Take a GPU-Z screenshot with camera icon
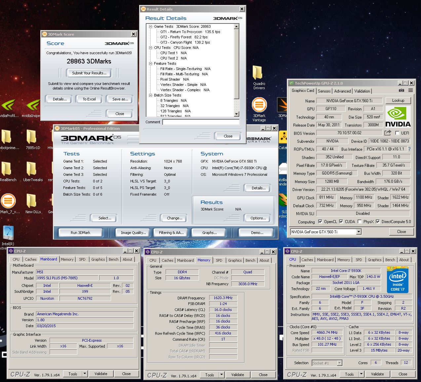Screen dimensions: 421x382 point(402,90)
